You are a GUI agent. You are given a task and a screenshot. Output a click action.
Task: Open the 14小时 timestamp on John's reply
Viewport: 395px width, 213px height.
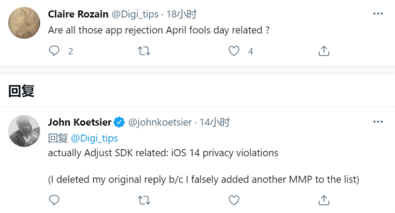214,122
